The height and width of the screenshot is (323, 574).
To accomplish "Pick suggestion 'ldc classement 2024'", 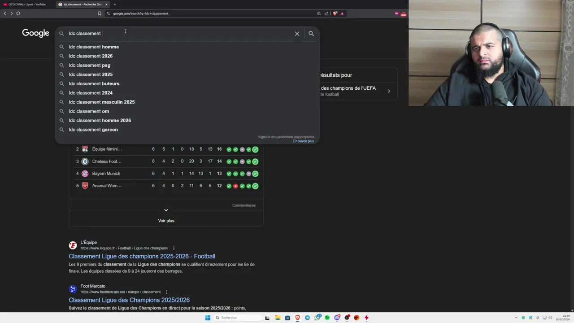I will (x=187, y=93).
